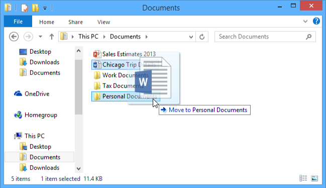
Task: Click the Personal Documents folder icon
Action: (x=97, y=97)
